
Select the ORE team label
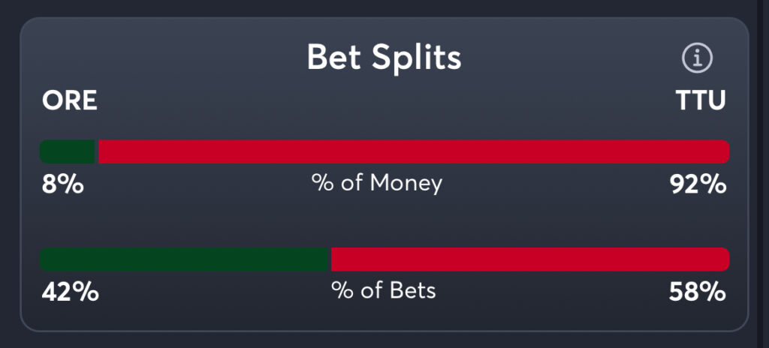pos(70,101)
